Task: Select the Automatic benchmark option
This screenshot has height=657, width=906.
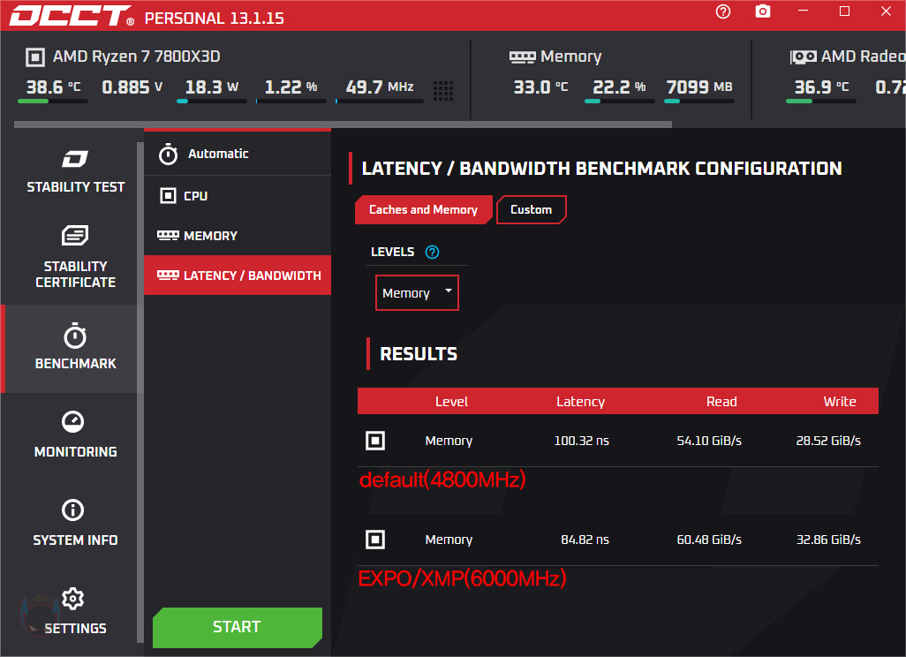Action: click(238, 154)
